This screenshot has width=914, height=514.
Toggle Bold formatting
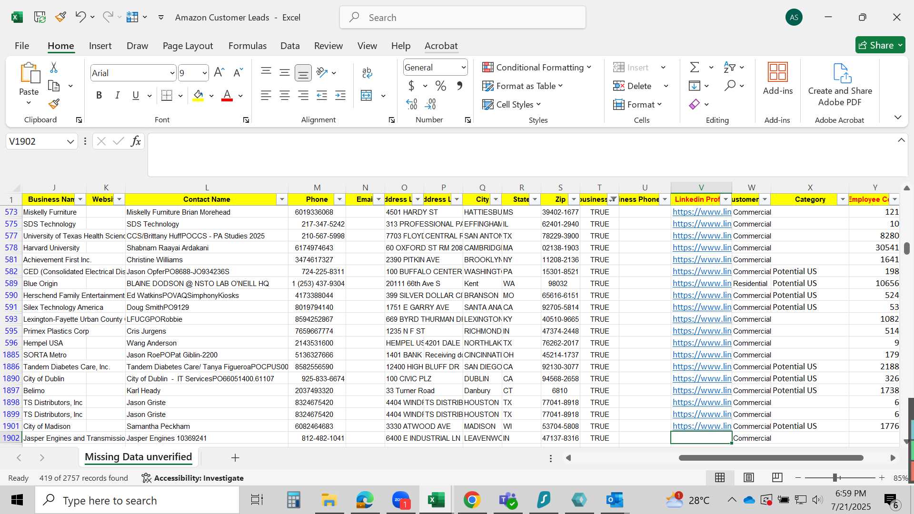tap(99, 95)
